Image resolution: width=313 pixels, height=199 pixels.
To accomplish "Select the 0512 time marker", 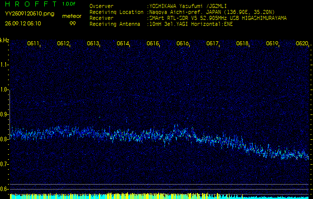I will click(x=63, y=44).
